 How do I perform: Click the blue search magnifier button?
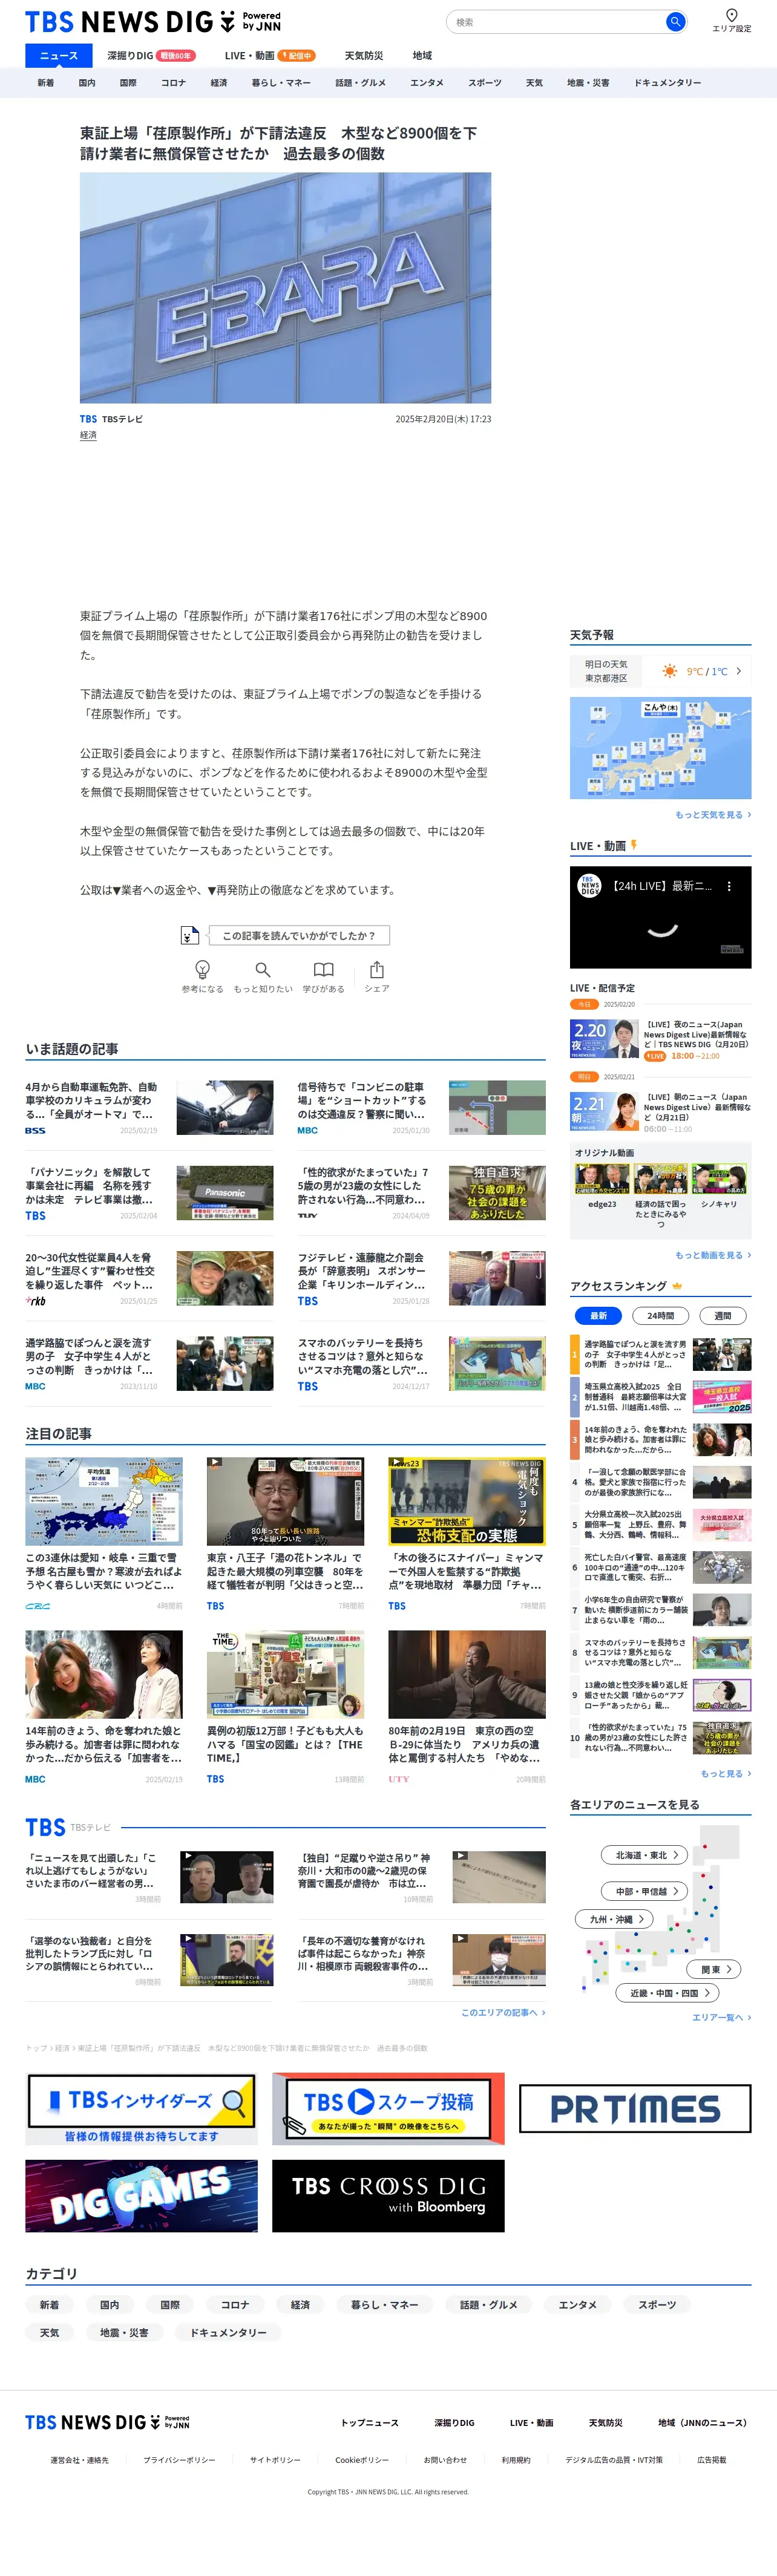click(675, 21)
